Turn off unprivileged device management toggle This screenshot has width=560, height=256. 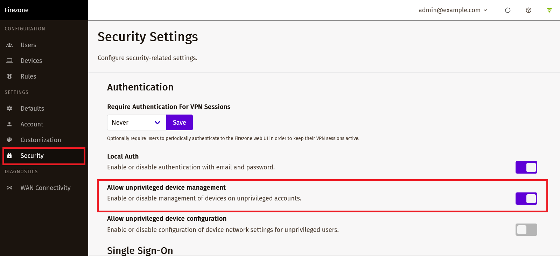click(x=526, y=199)
